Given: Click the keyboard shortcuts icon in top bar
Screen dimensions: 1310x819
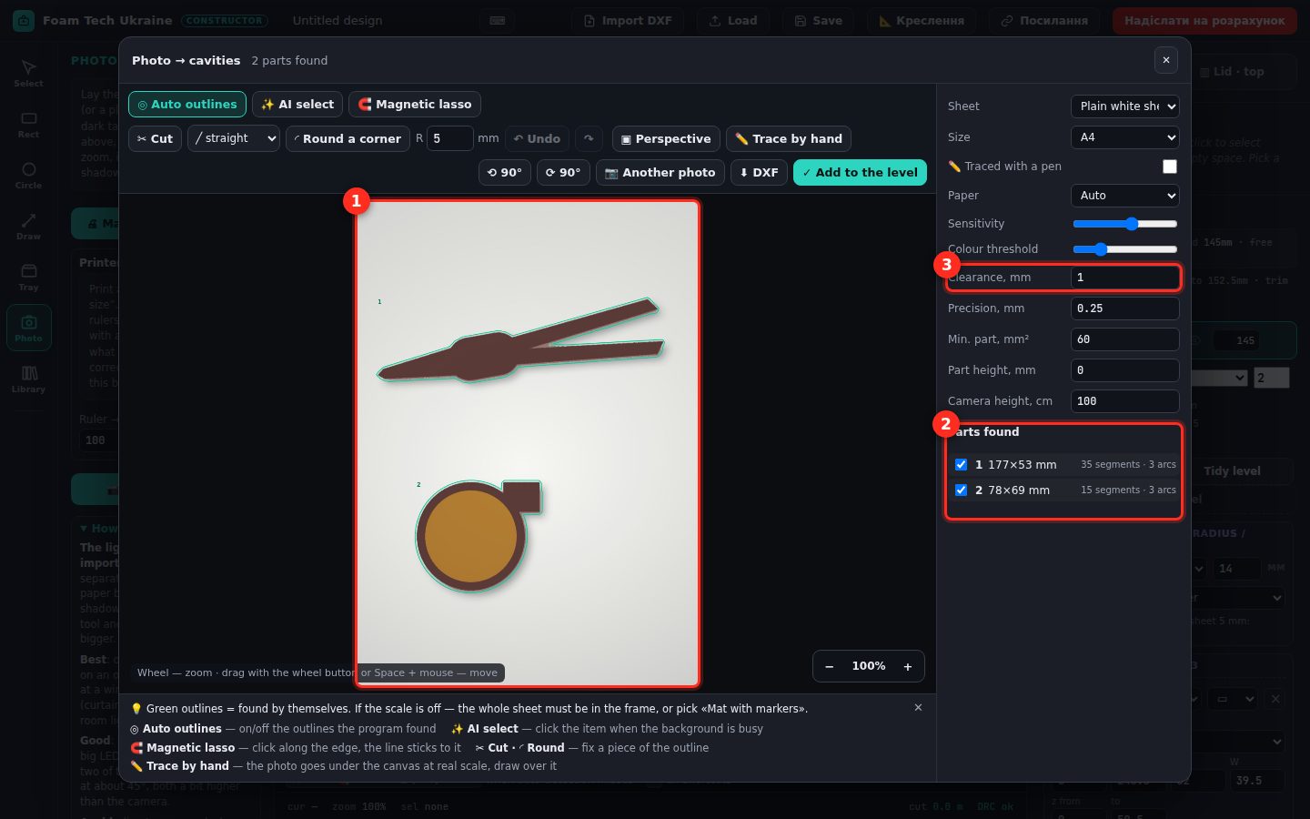Looking at the screenshot, I should (498, 20).
